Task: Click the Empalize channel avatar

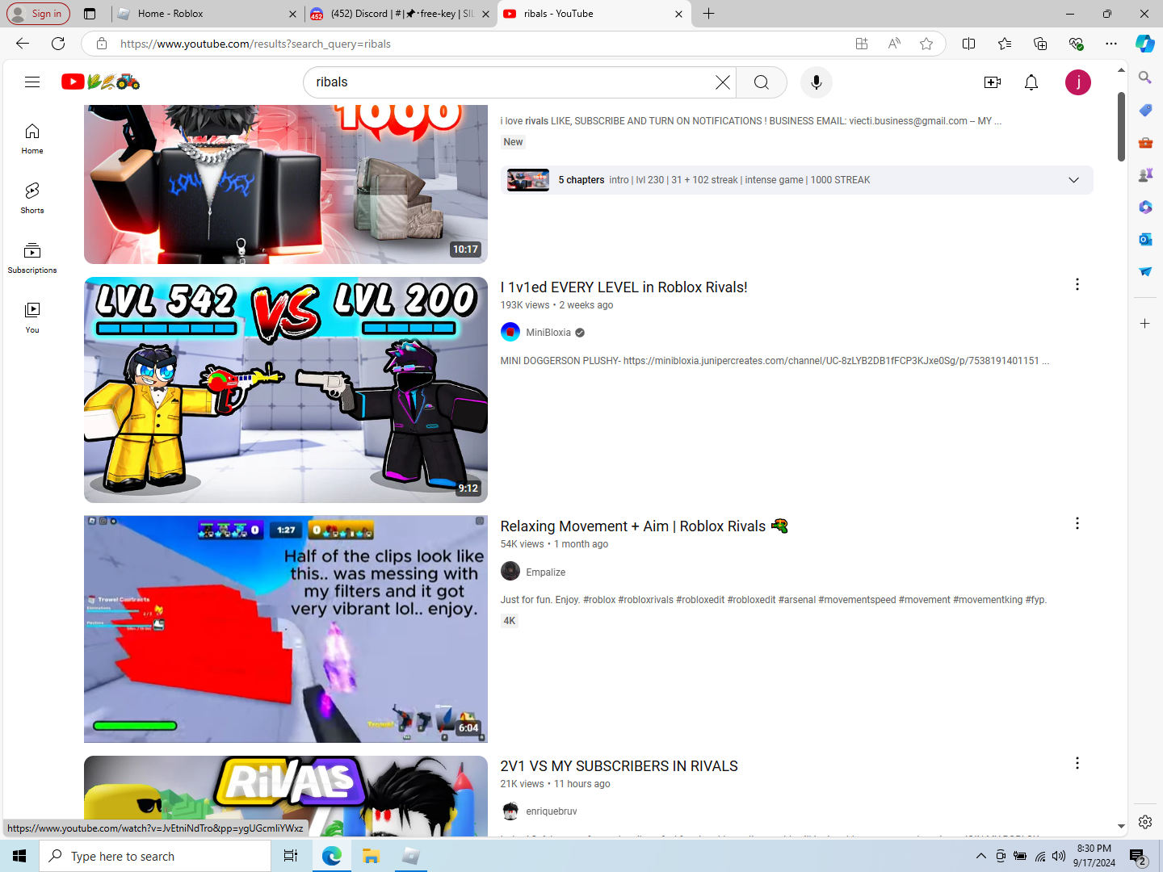Action: click(x=510, y=572)
